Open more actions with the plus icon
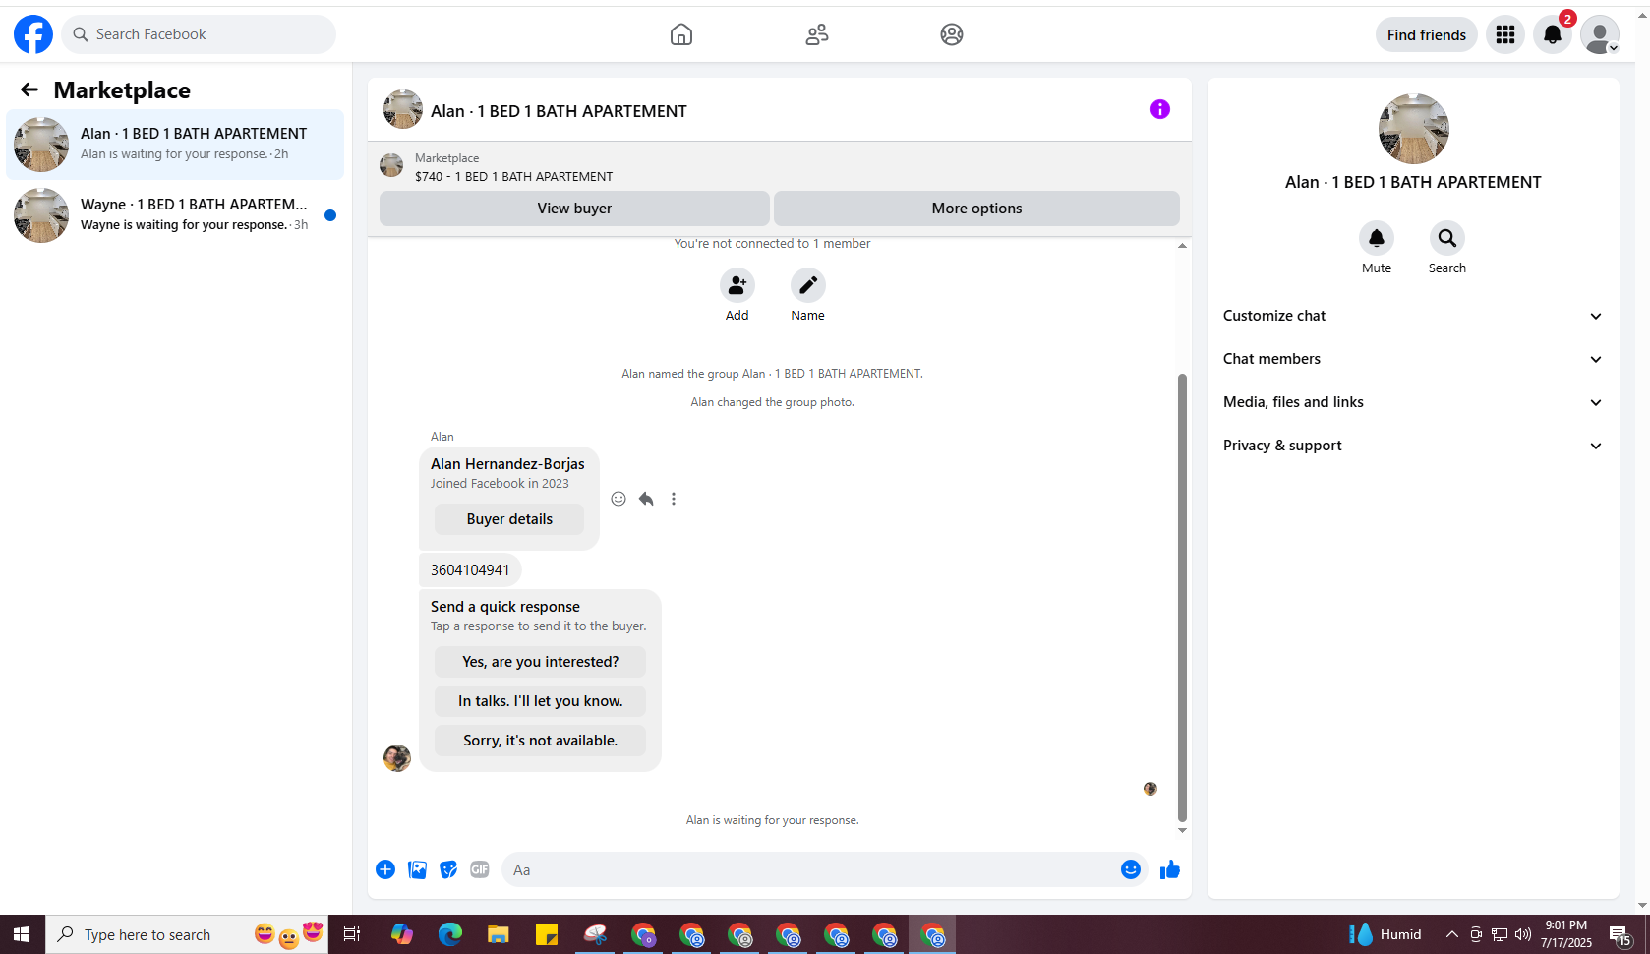This screenshot has width=1650, height=954. 385,869
